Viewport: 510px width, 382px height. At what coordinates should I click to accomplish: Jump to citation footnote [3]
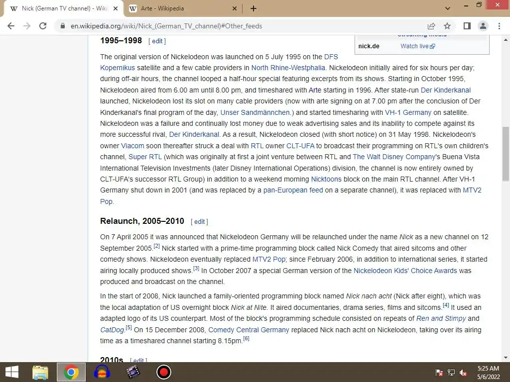(196, 268)
